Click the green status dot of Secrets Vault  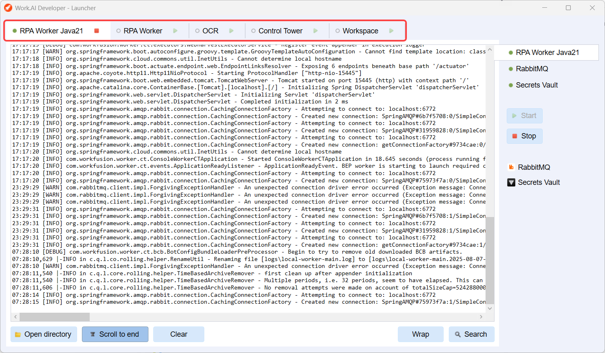pyautogui.click(x=511, y=85)
